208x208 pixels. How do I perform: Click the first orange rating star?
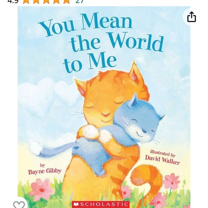pyautogui.click(x=26, y=1)
